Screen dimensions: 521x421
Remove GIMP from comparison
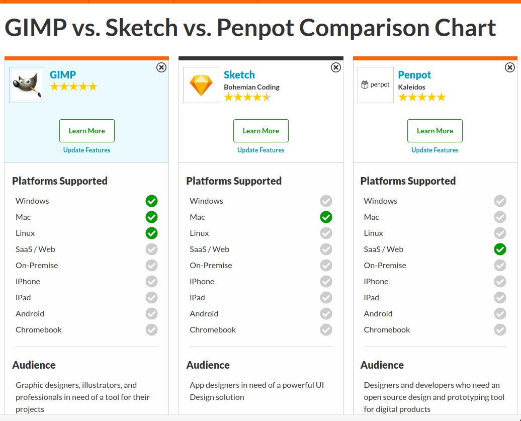[x=161, y=67]
